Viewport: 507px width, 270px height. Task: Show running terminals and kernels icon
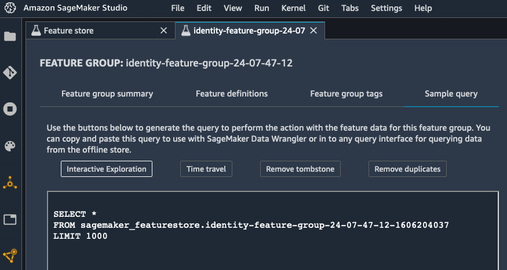coord(10,109)
